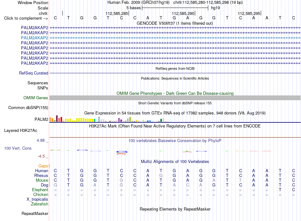The width and height of the screenshot is (301, 221).
Task: Click 'Short Genetic Variants from dbSNP' title
Action: [x=175, y=103]
